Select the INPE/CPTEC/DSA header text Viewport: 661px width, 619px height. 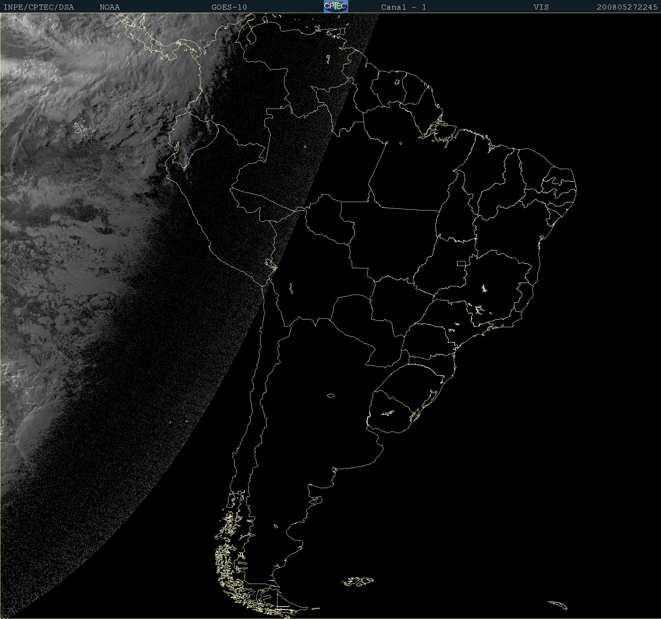[x=39, y=7]
